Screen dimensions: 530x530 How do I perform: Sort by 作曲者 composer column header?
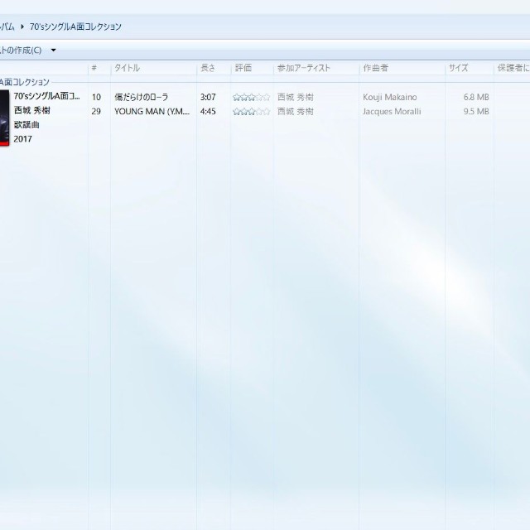click(375, 68)
